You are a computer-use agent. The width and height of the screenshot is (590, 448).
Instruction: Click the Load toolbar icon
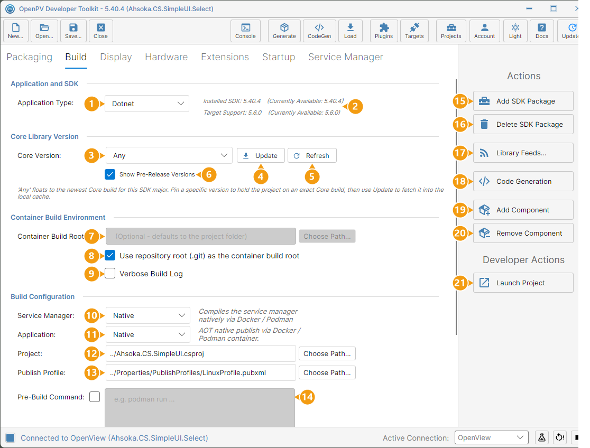tap(350, 31)
